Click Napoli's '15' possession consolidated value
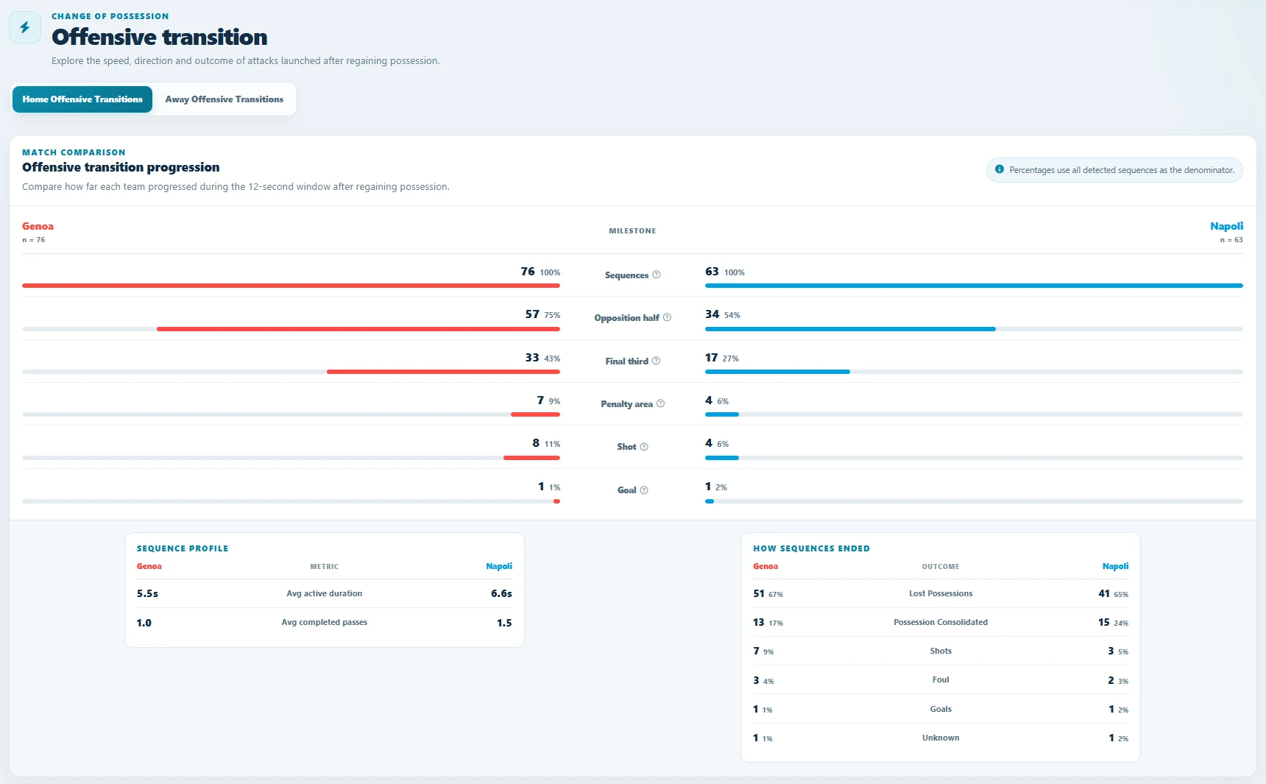The width and height of the screenshot is (1266, 784). (1104, 622)
